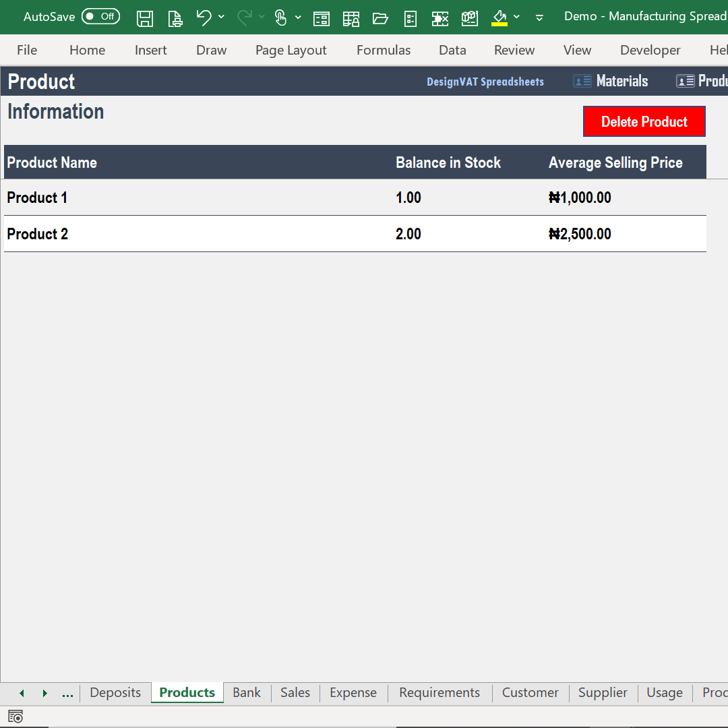
Task: Open the Developer ribbon tab
Action: 650,50
